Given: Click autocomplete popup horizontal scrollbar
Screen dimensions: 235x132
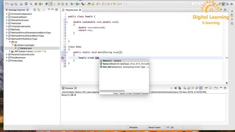Looking at the screenshot, I should click(112, 91).
